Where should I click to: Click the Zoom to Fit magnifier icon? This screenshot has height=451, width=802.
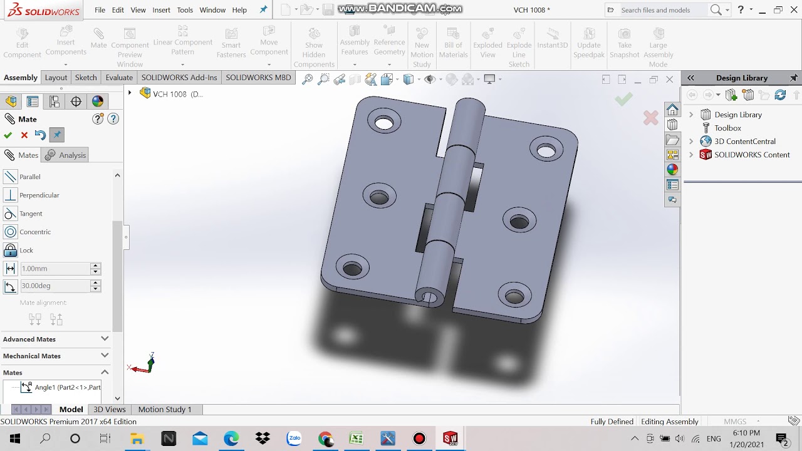pos(307,79)
